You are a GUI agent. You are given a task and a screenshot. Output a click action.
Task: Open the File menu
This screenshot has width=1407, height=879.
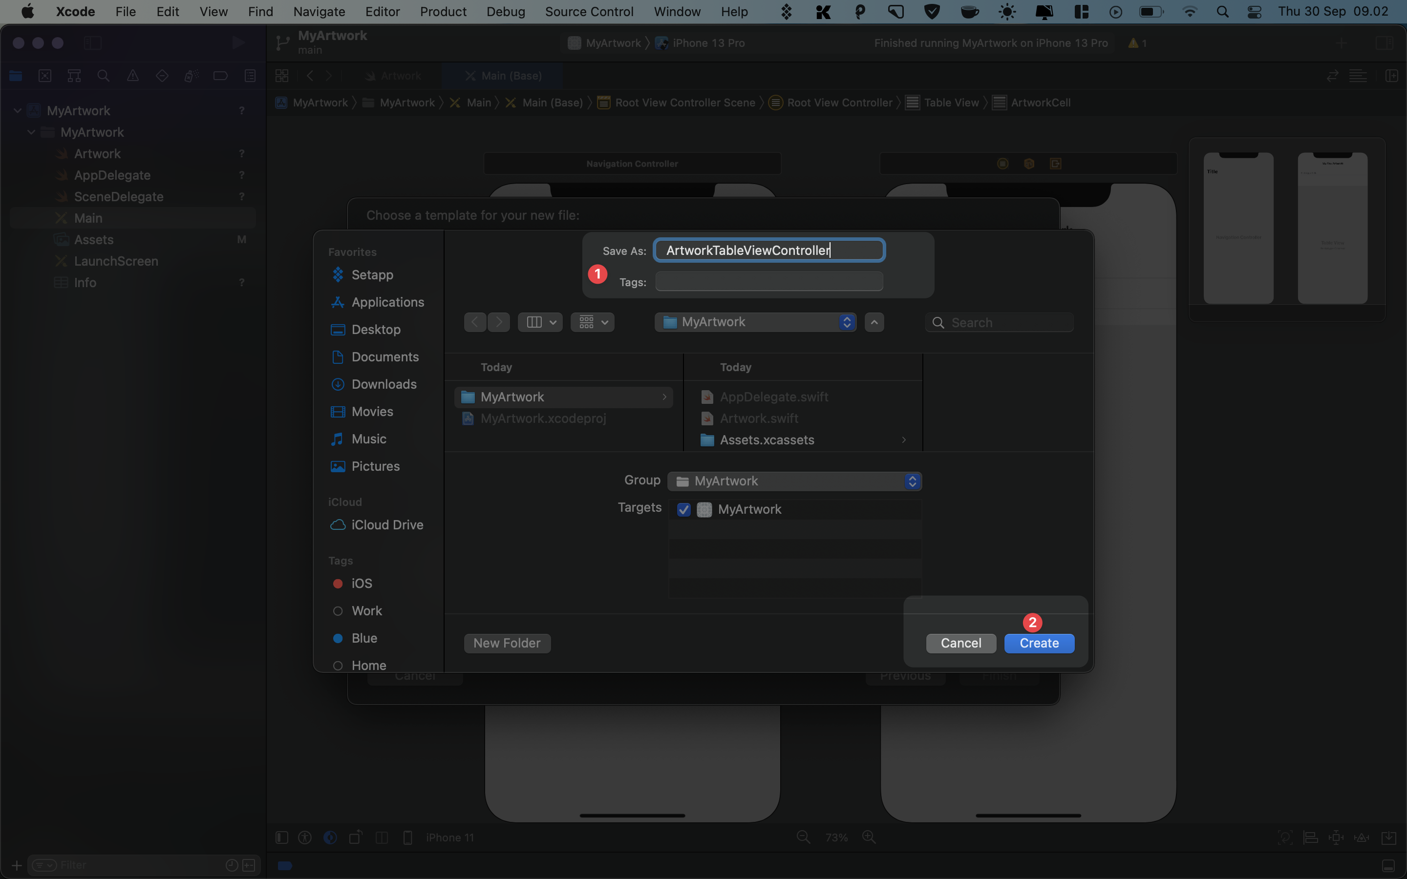[x=125, y=12]
